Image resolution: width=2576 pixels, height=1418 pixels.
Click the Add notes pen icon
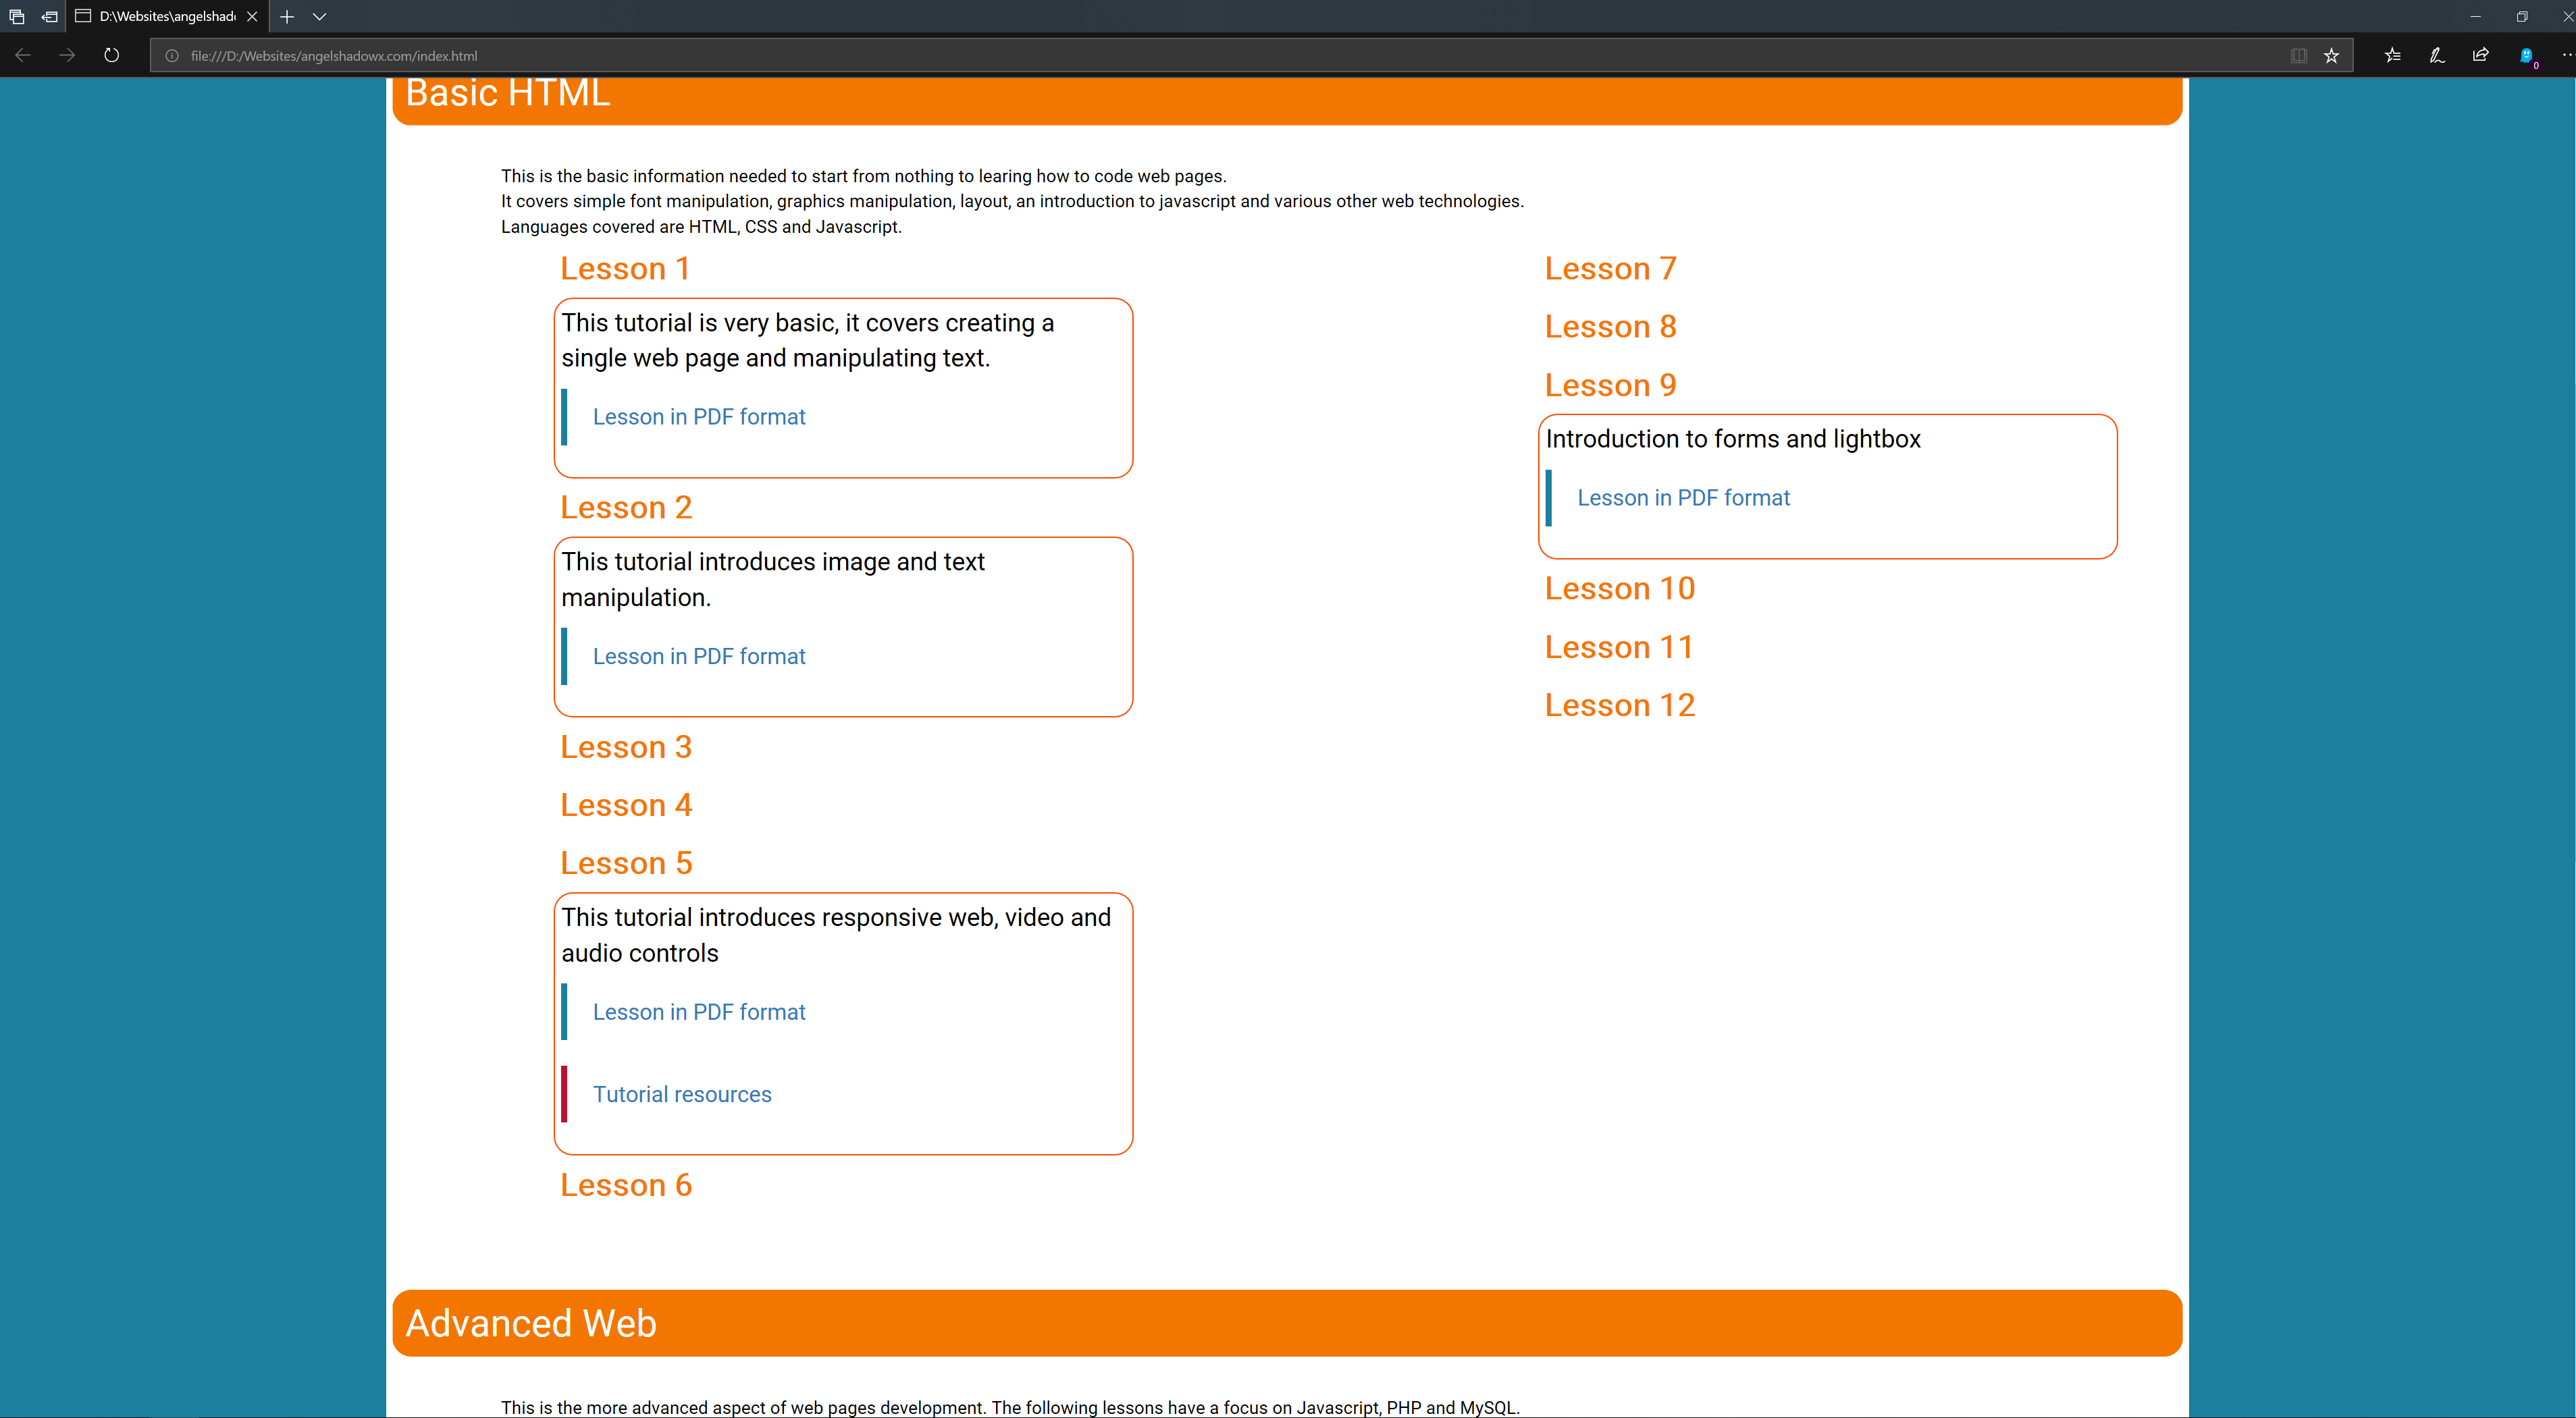pos(2437,56)
